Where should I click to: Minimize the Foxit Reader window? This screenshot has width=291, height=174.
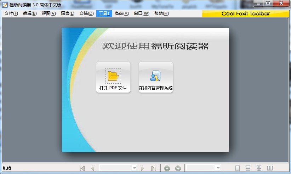pos(258,3)
